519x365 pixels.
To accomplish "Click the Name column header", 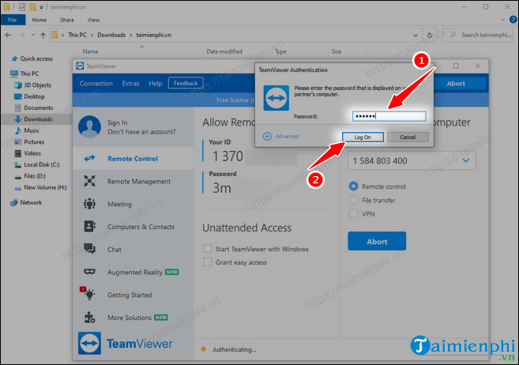I will pyautogui.click(x=90, y=51).
